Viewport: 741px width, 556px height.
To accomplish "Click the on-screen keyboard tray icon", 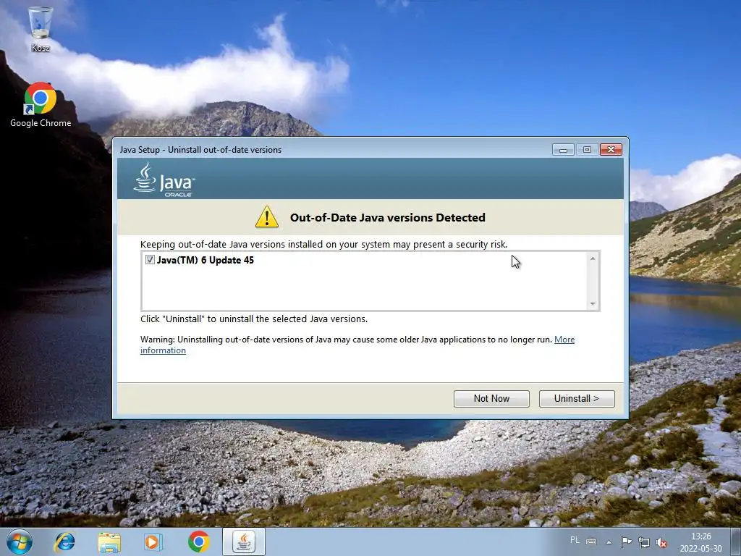I will (591, 542).
